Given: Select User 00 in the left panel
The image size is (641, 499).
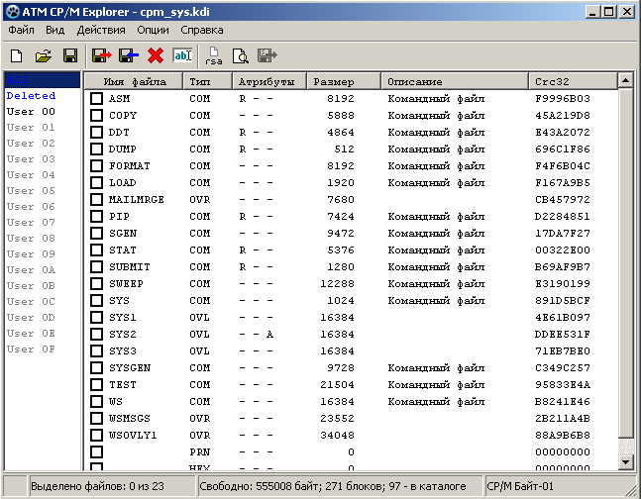Looking at the screenshot, I should 32,112.
